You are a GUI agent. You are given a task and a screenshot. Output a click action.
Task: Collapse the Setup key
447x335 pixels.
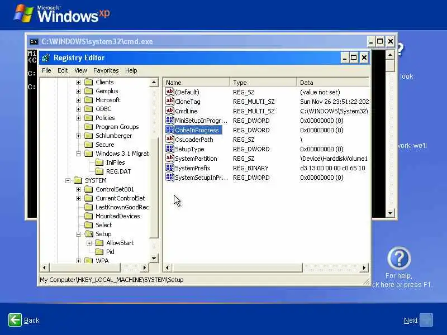78,234
